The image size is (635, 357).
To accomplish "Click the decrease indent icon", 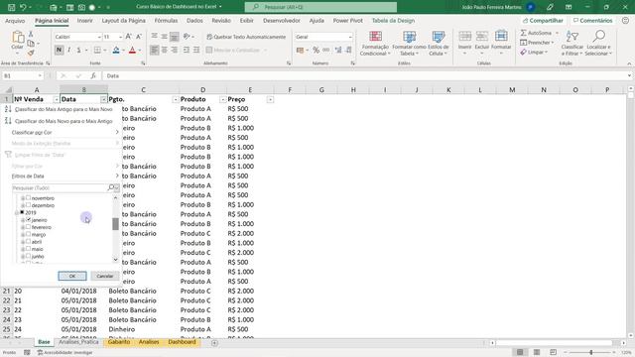I will coord(187,50).
